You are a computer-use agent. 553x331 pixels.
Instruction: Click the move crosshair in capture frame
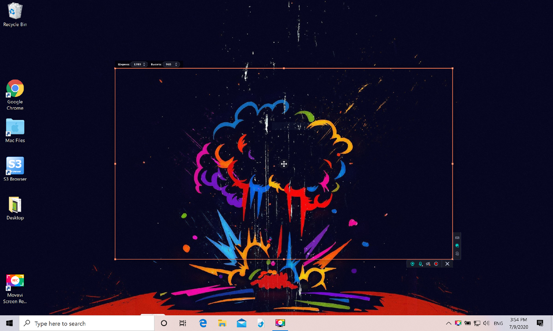tap(284, 164)
